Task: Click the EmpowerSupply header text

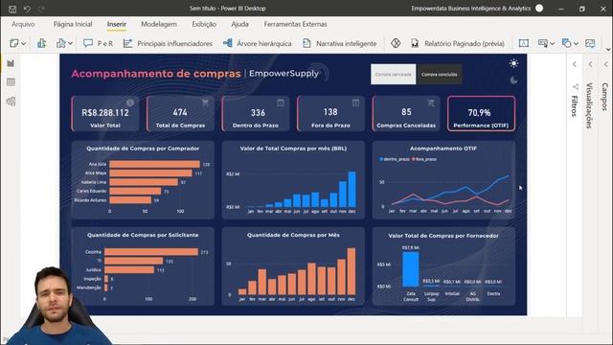Action: coord(284,73)
